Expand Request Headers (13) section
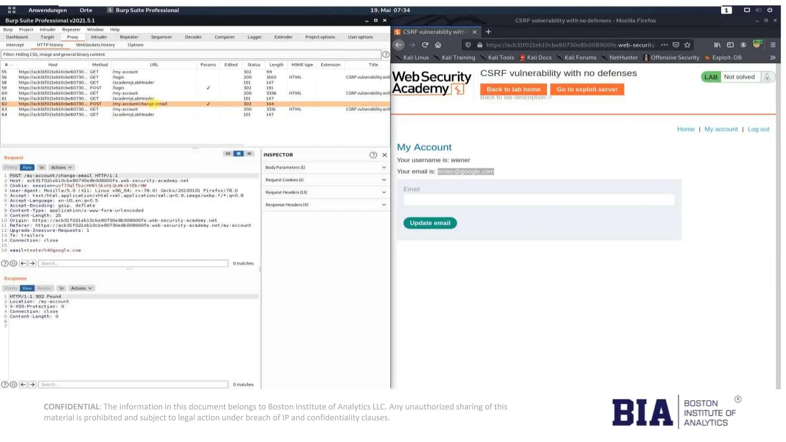Image resolution: width=786 pixels, height=442 pixels. [325, 192]
